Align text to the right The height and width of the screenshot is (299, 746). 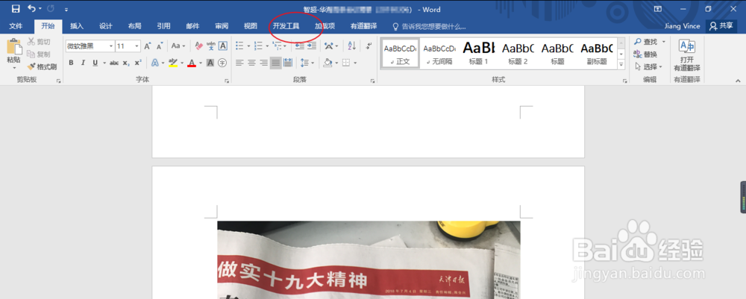coord(263,63)
